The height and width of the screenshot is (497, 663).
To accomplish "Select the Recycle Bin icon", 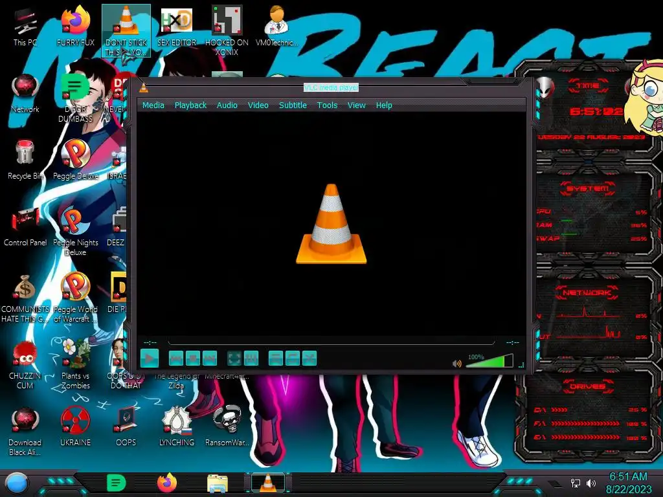I will pyautogui.click(x=25, y=160).
